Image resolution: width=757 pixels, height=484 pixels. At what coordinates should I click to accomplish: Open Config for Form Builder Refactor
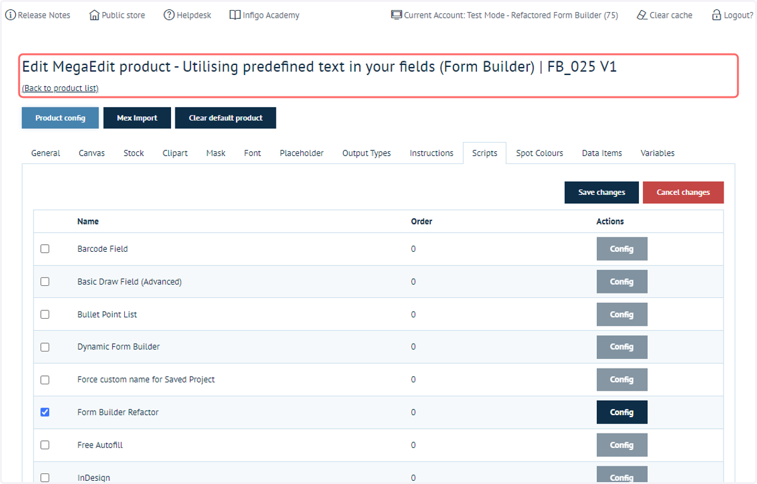(x=622, y=412)
